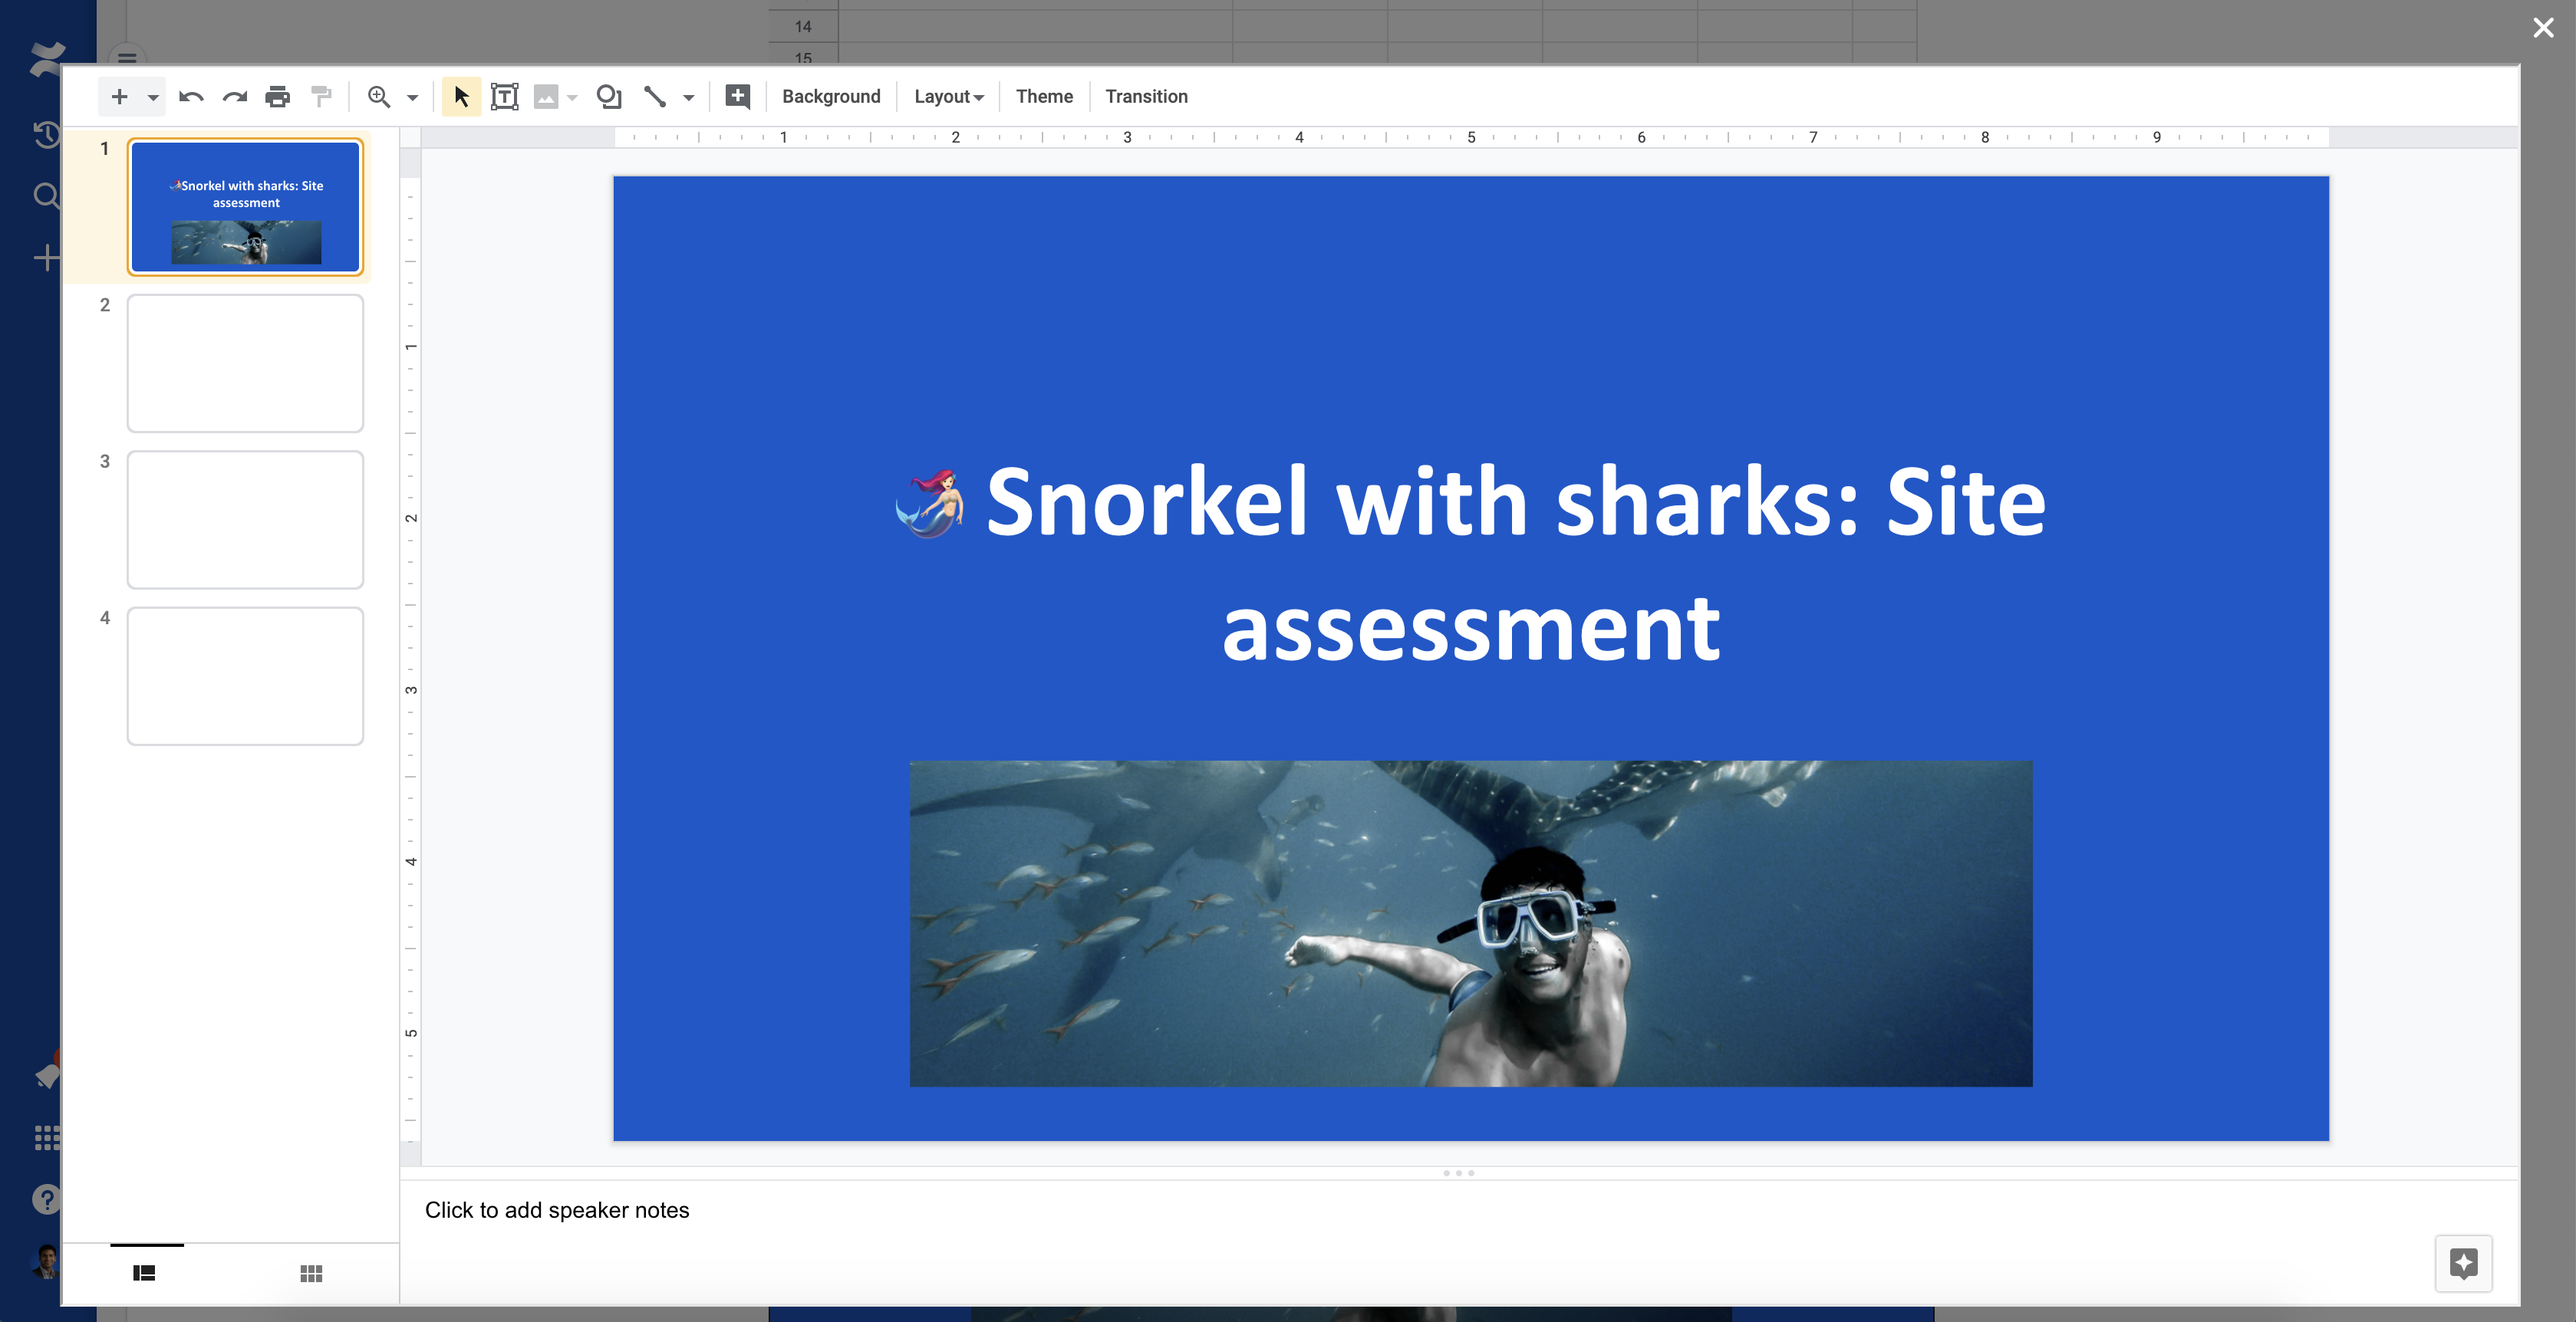Open the Theme panel
Screen dimensions: 2576x1322
click(x=1044, y=97)
